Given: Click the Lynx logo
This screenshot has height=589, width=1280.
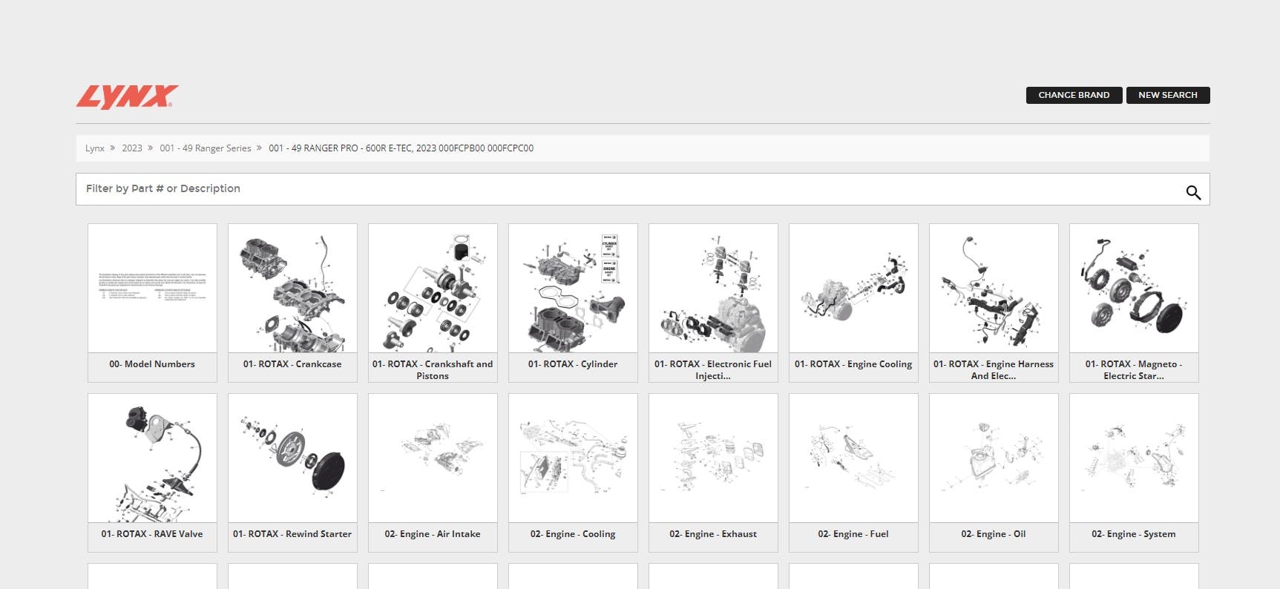Looking at the screenshot, I should pyautogui.click(x=127, y=96).
